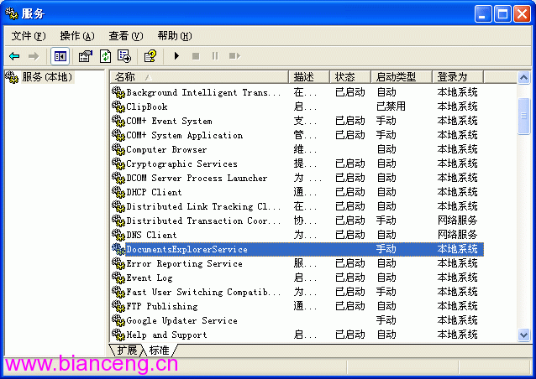536x379 pixels.
Task: Sort by the 名称 column header
Action: [199, 77]
